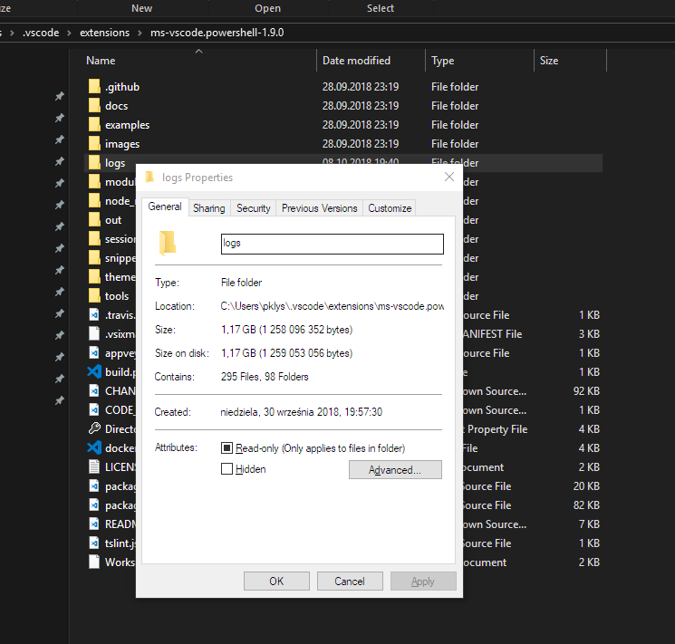The image size is (675, 644).
Task: Click the large folder icon in General tab
Action: click(x=168, y=243)
